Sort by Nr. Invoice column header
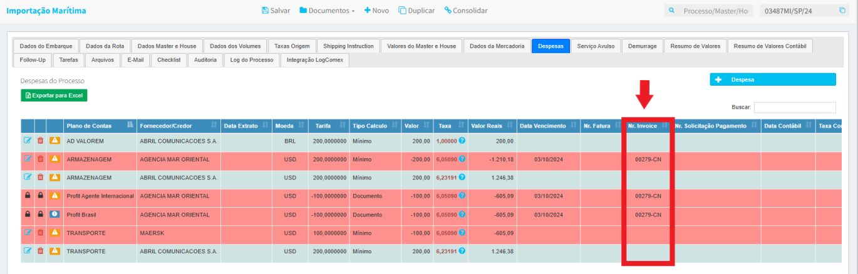 pos(648,126)
